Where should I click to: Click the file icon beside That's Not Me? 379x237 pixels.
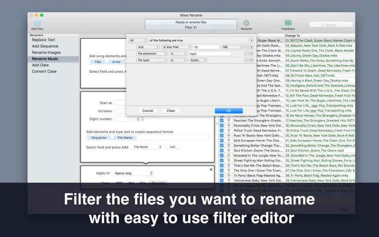tap(229, 165)
